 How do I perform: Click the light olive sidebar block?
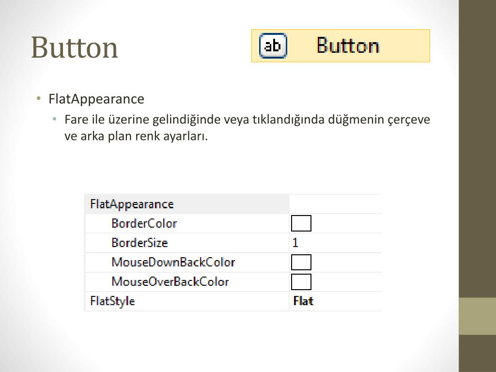pyautogui.click(x=477, y=316)
